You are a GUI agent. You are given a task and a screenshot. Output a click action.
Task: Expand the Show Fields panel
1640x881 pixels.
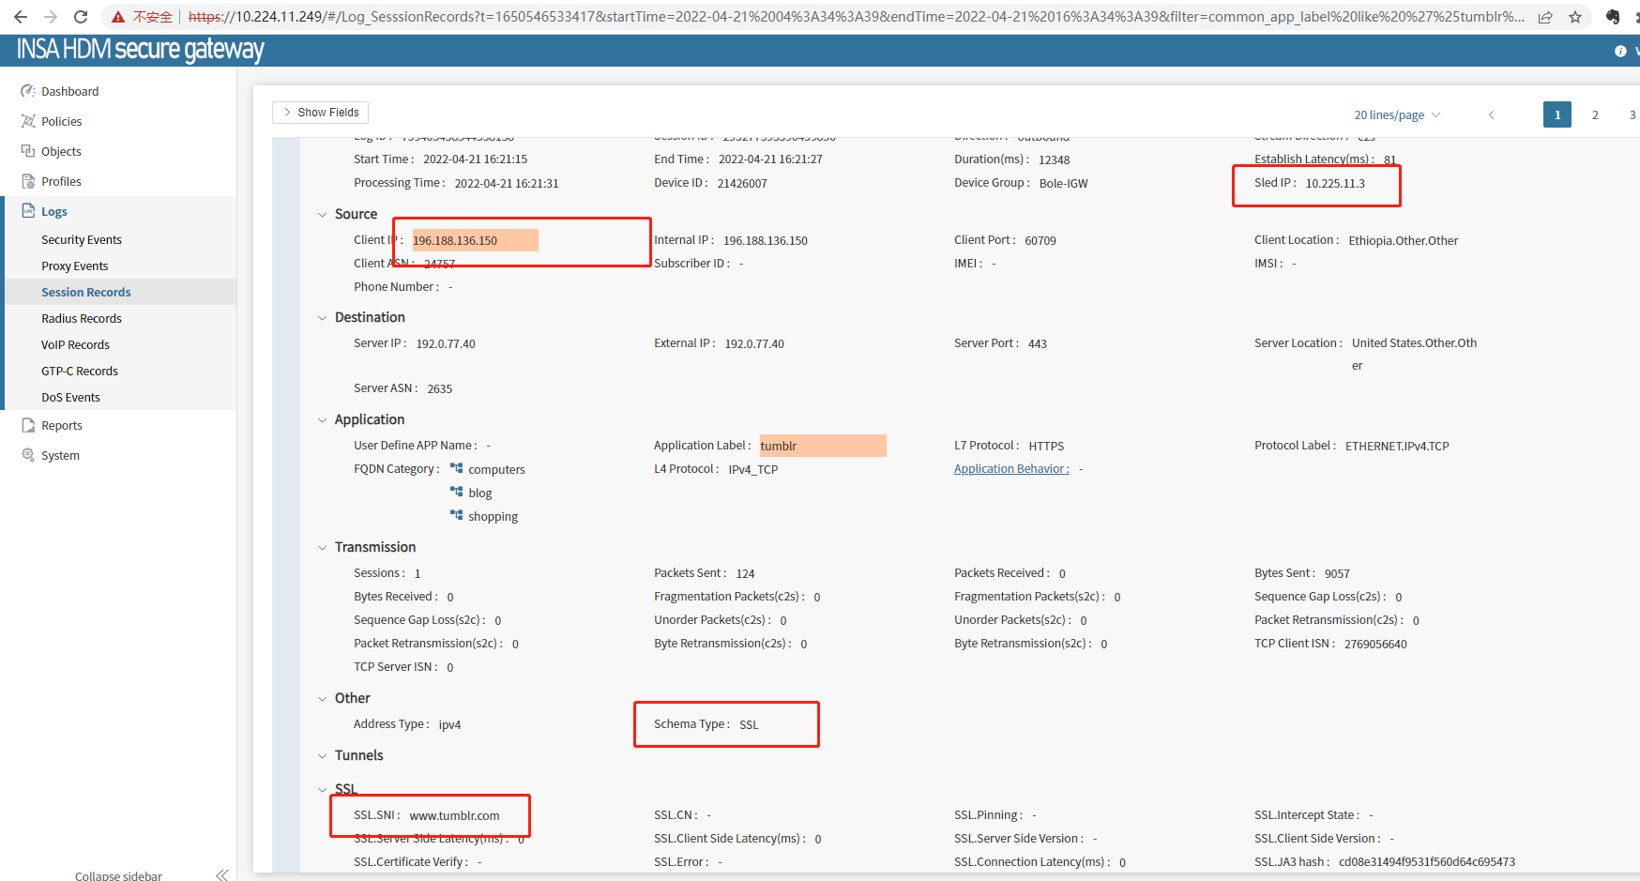(x=320, y=113)
